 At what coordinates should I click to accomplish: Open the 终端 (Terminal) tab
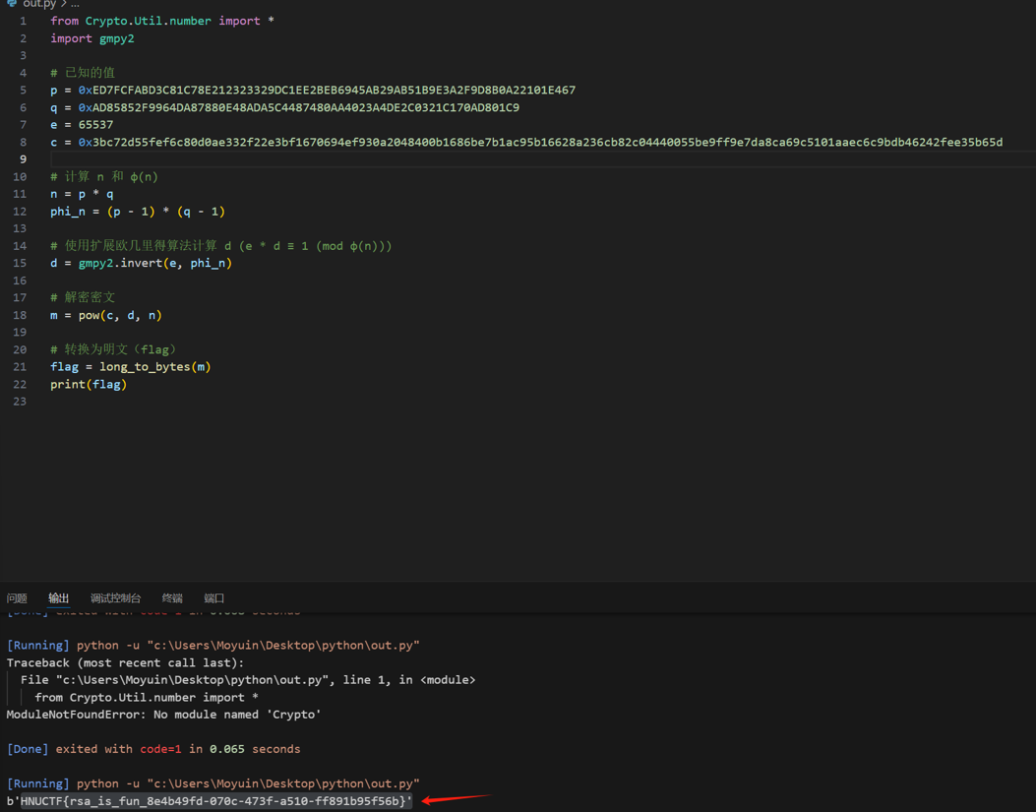[x=172, y=598]
